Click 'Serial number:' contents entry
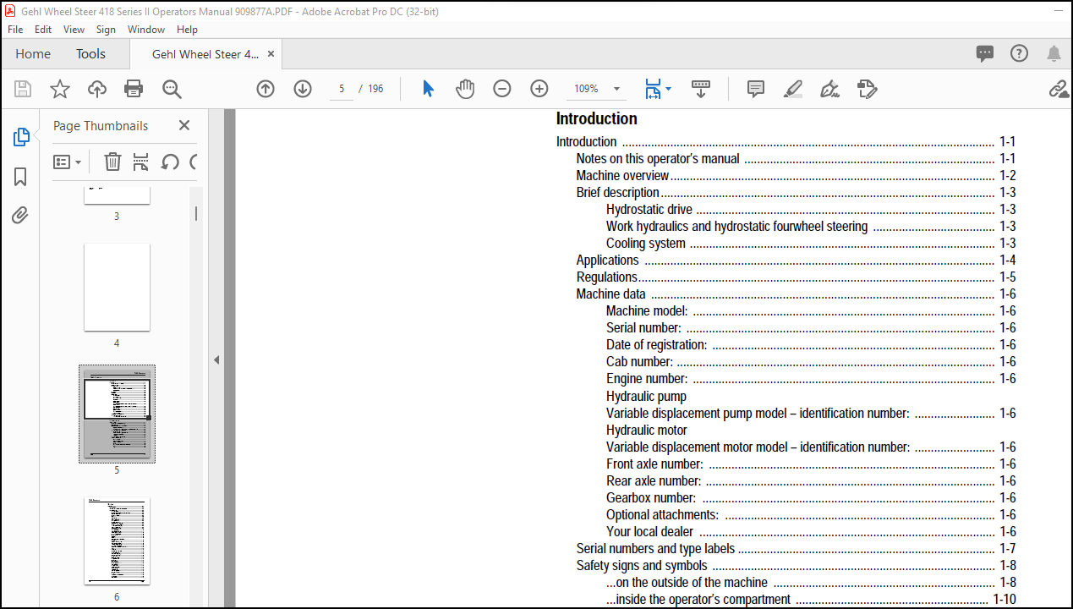The image size is (1073, 609). pos(643,328)
